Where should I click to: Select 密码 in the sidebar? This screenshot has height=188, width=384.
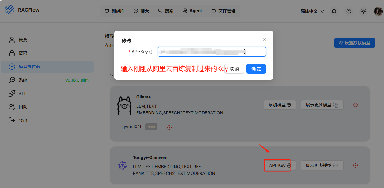pyautogui.click(x=47, y=53)
